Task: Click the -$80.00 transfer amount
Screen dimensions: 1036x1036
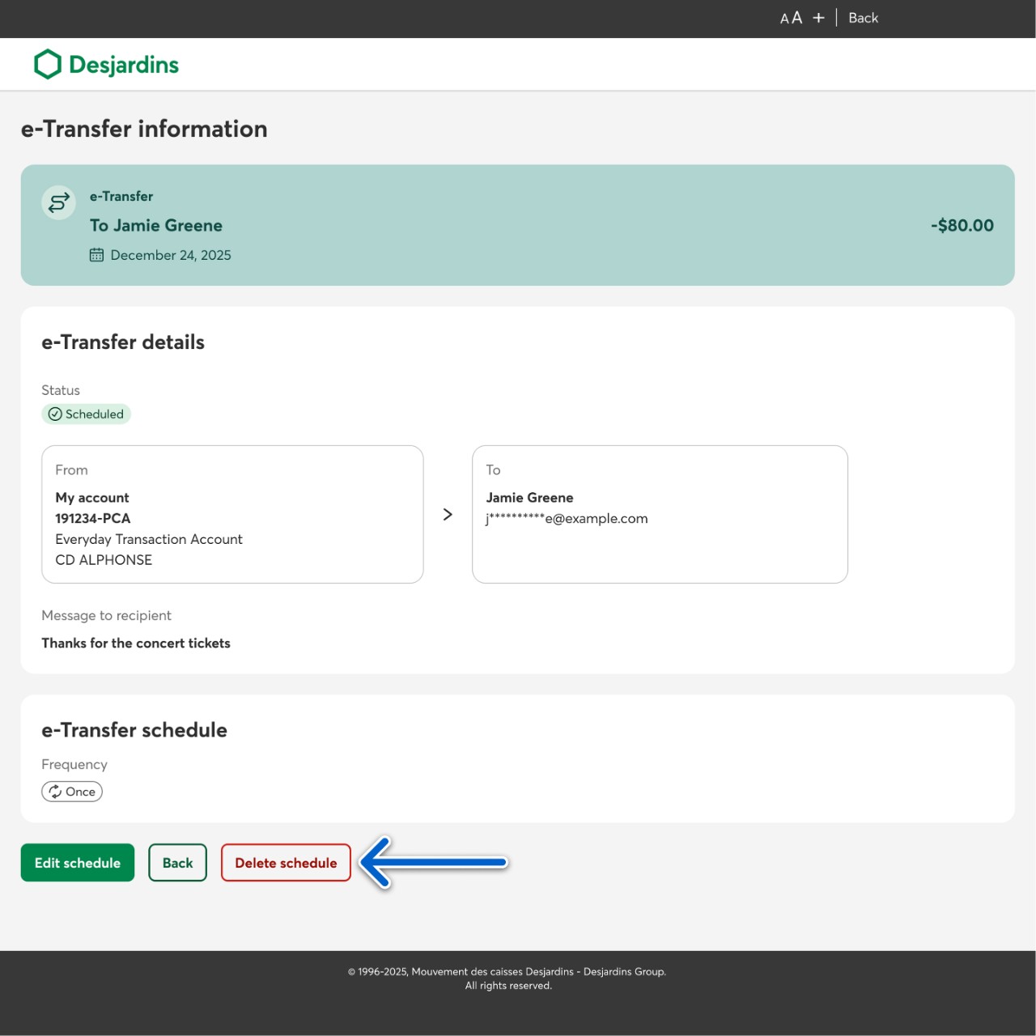Action: pyautogui.click(x=962, y=226)
